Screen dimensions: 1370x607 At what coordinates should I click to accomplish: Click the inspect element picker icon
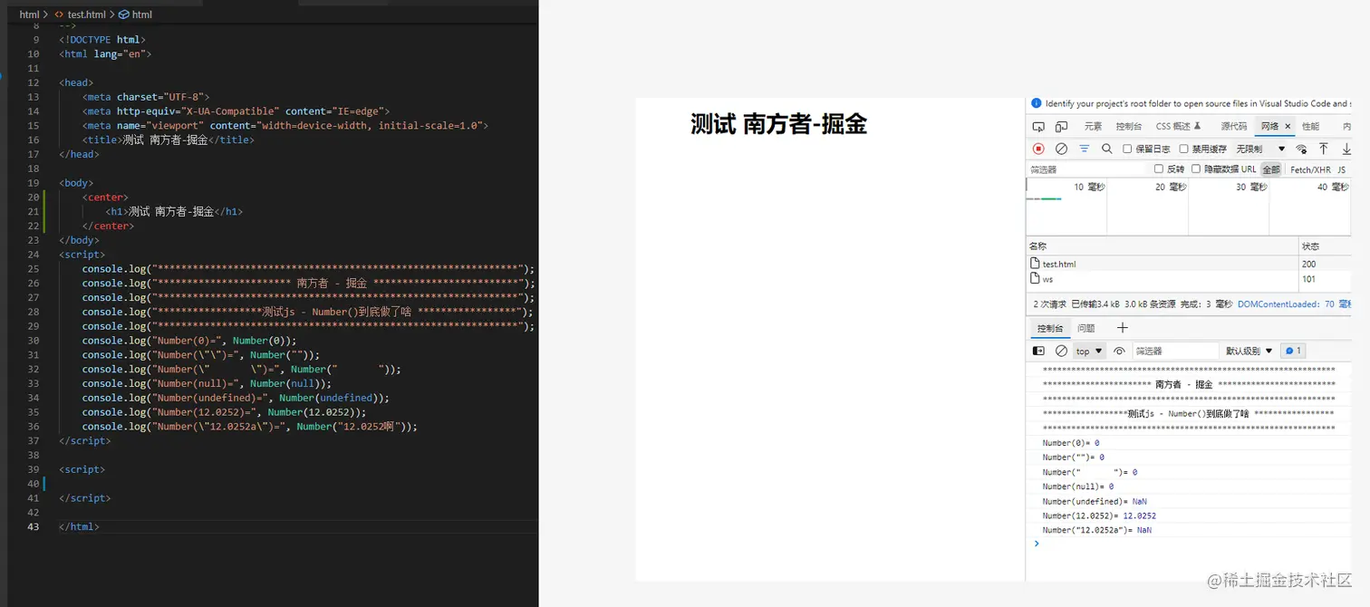click(x=1038, y=127)
